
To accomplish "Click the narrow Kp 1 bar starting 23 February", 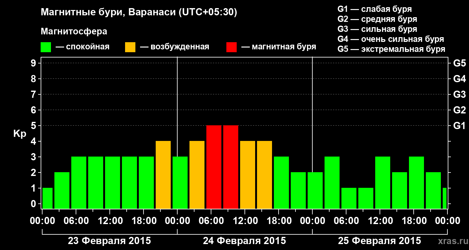I will [48, 198].
